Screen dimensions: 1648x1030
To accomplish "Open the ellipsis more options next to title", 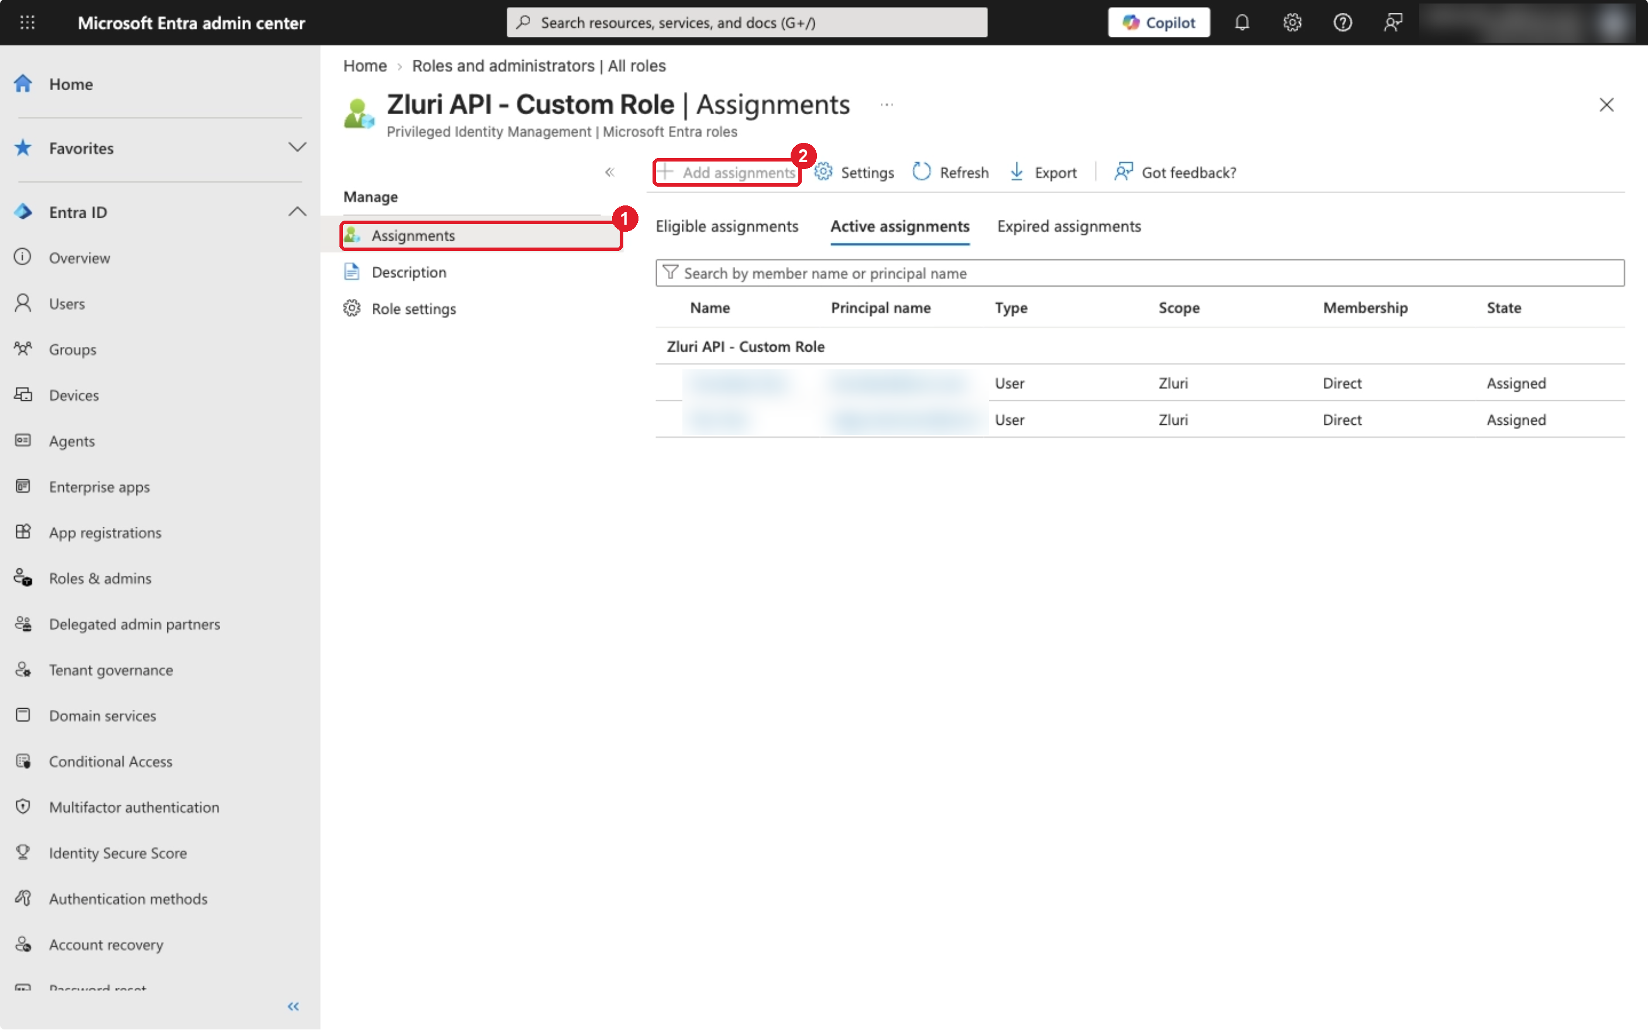I will [x=887, y=104].
